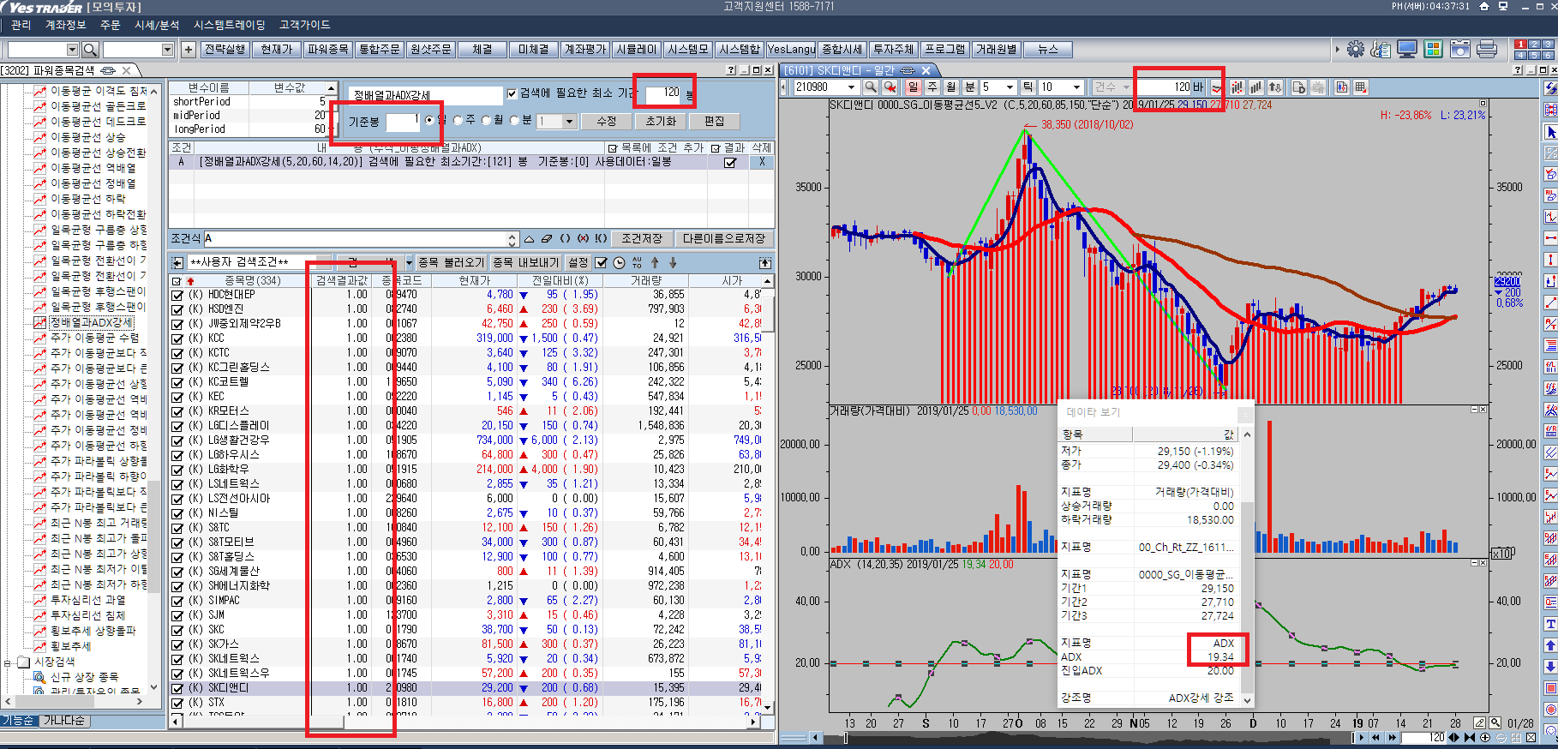This screenshot has height=749, width=1558.
Task: Click the magnifier search icon beside the top-left combo box
Action: click(x=90, y=50)
